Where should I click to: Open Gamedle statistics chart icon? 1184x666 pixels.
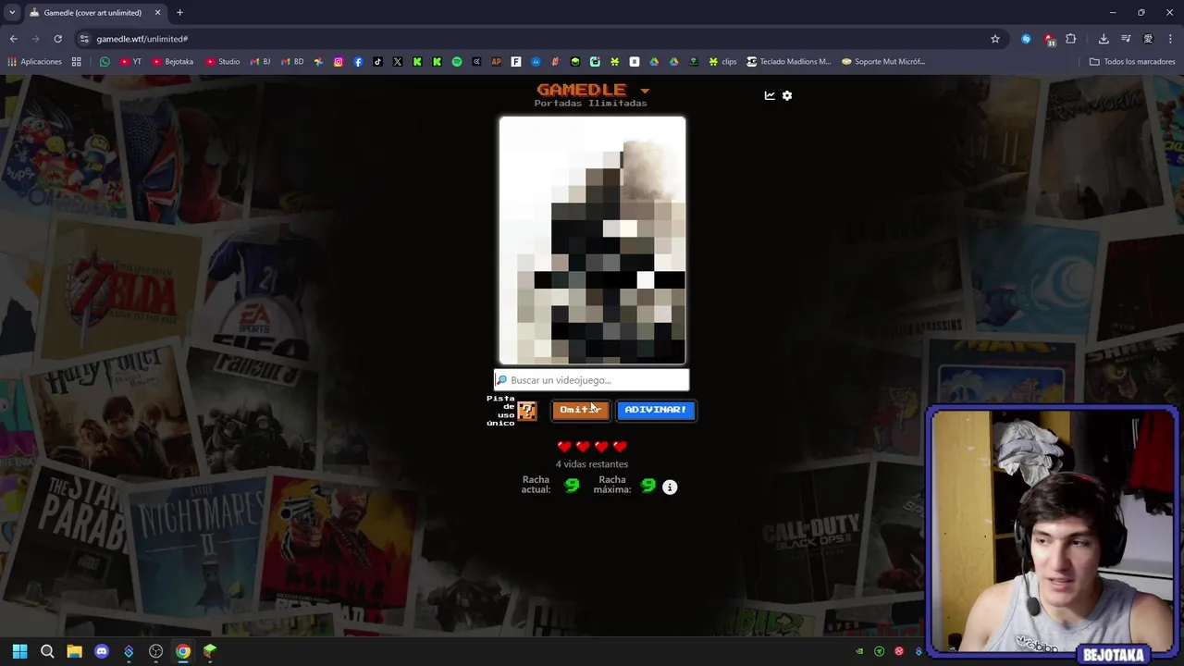(x=769, y=95)
